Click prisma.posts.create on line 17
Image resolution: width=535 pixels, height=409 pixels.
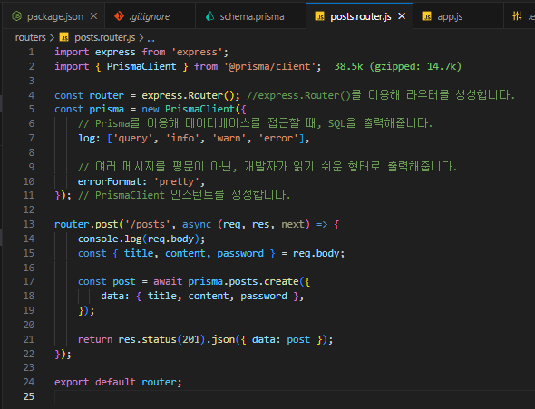tap(243, 281)
